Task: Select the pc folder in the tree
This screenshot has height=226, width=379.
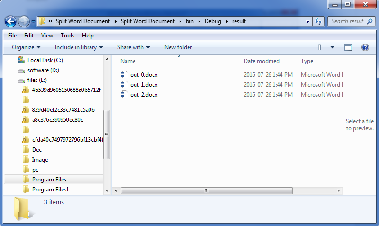Action: tap(35, 170)
